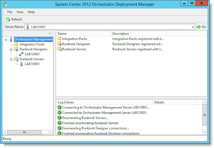Select Orchestrator Management in the tree
The image size is (214, 148).
pyautogui.click(x=33, y=40)
